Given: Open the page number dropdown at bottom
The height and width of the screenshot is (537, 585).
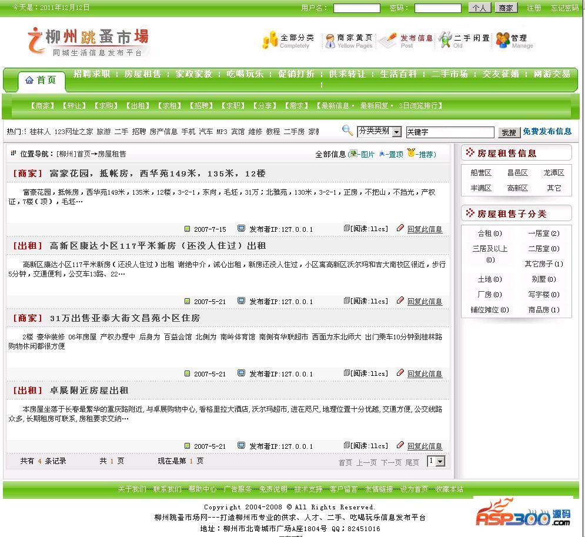Looking at the screenshot, I should [x=436, y=461].
